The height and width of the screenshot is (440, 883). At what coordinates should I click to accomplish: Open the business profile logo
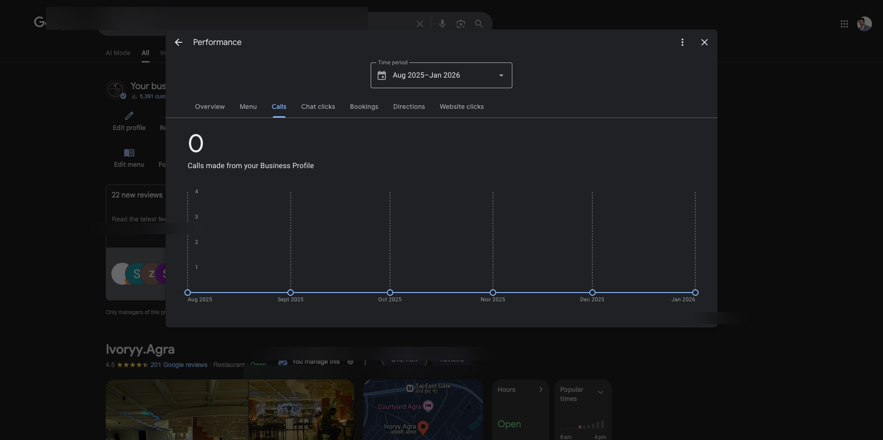coord(115,90)
